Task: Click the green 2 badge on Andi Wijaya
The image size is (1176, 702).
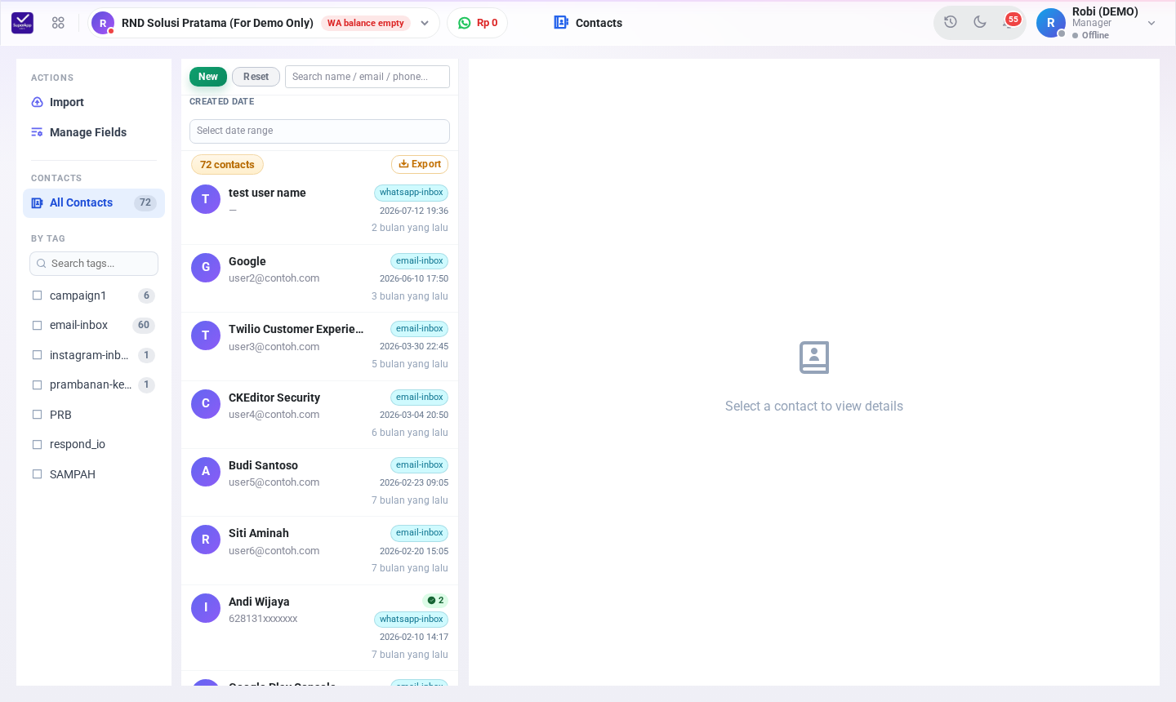Action: [x=436, y=600]
